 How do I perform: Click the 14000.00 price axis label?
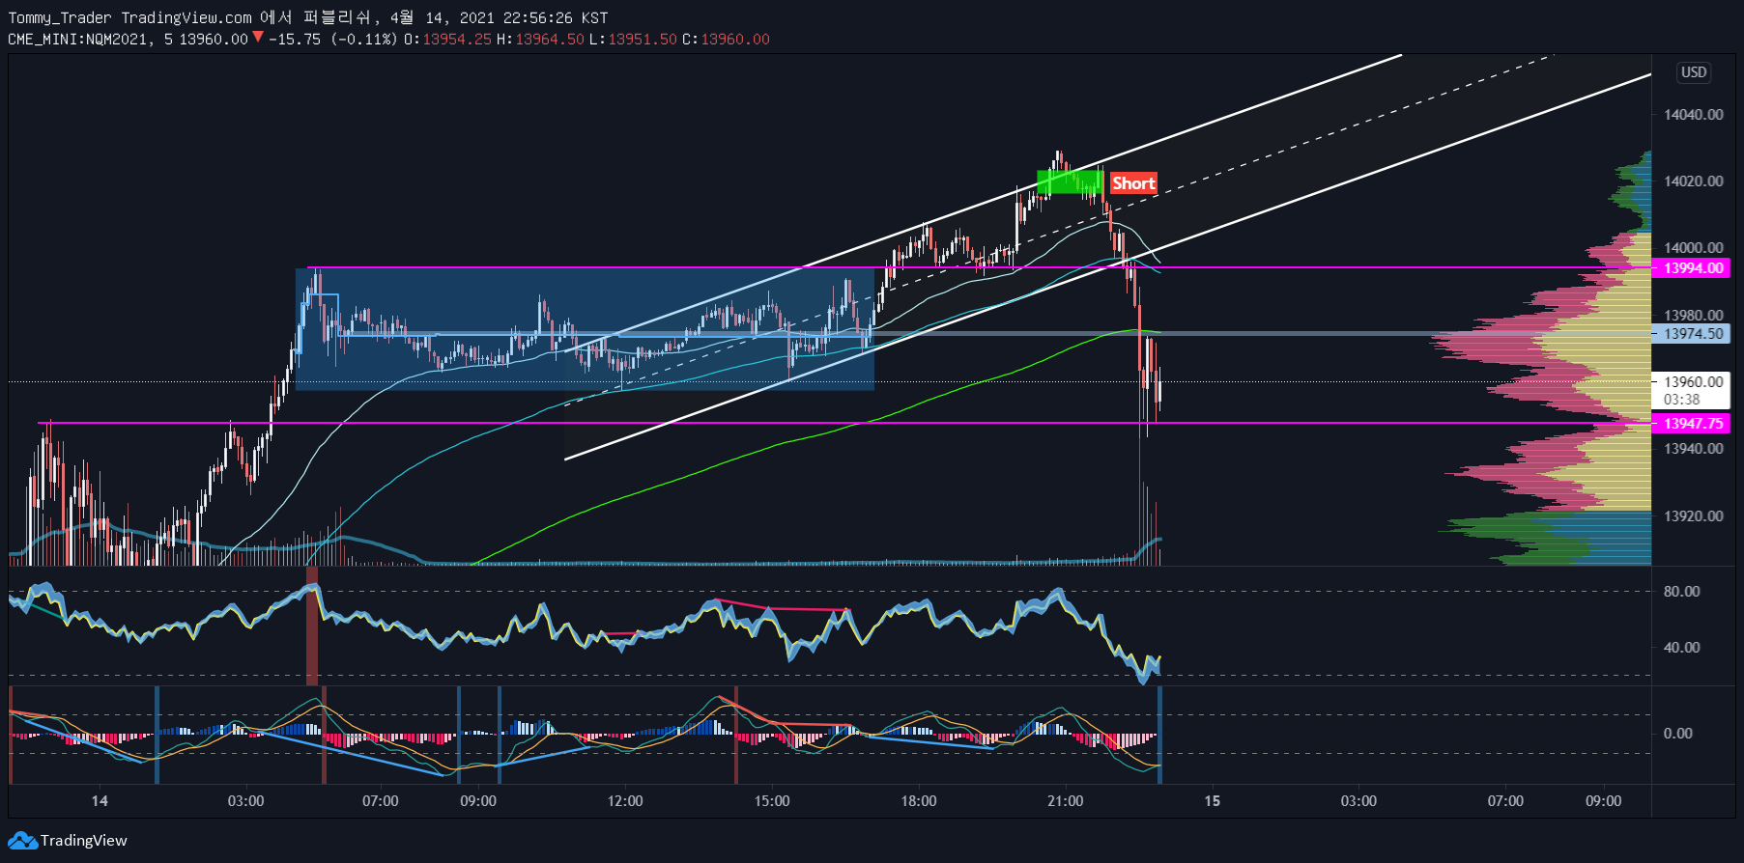(1693, 248)
